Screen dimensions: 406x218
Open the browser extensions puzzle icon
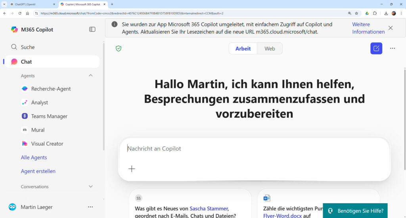coord(375,13)
